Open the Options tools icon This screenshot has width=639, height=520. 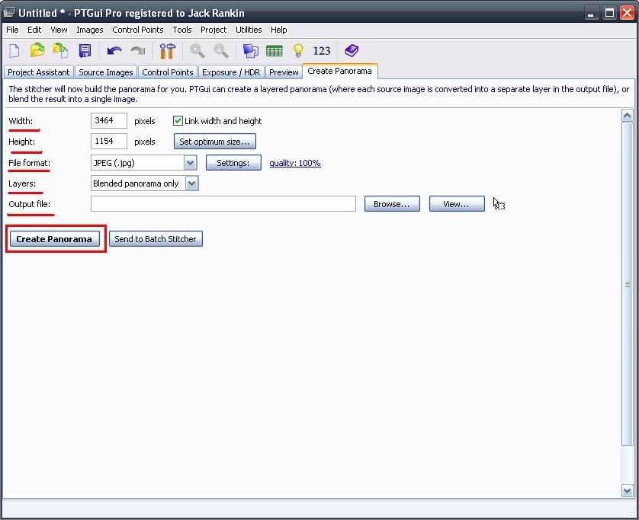pos(168,51)
